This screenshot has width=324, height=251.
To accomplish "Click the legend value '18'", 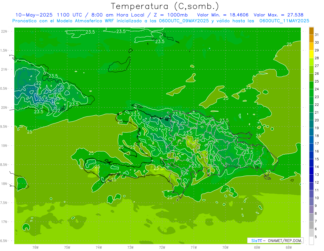I will tap(317, 136).
